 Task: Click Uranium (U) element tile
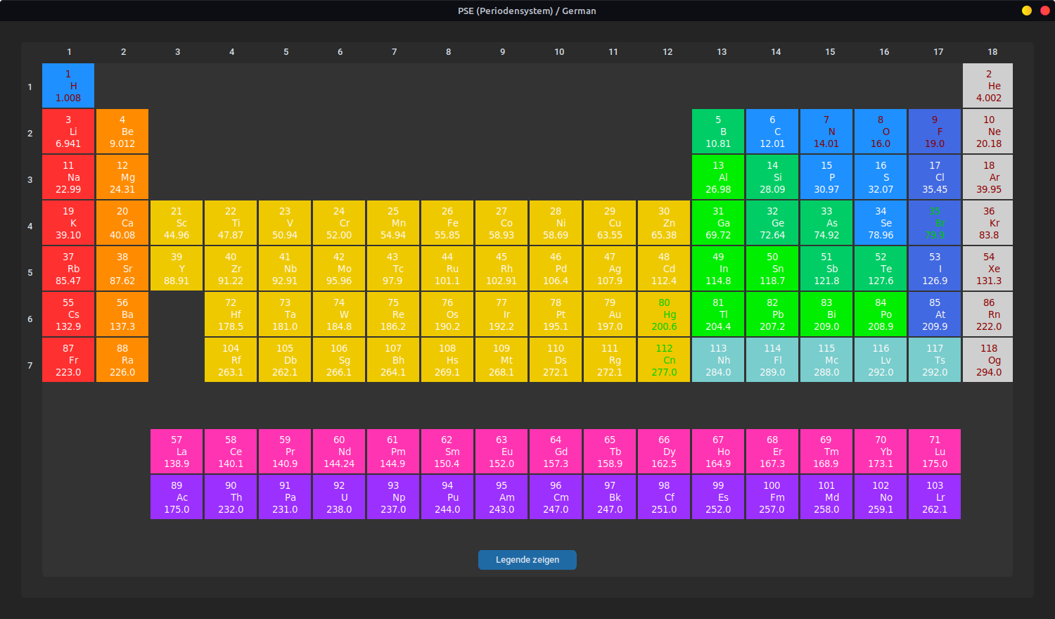point(339,497)
